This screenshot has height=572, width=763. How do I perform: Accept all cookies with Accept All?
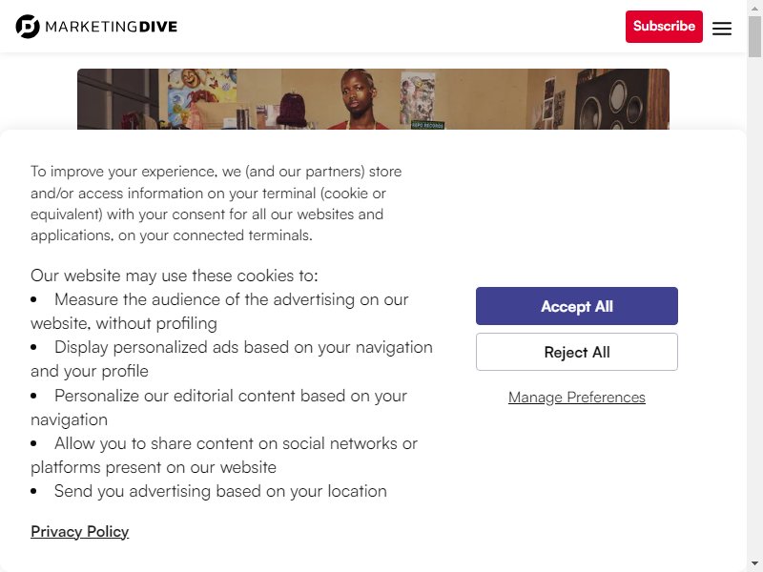[577, 306]
